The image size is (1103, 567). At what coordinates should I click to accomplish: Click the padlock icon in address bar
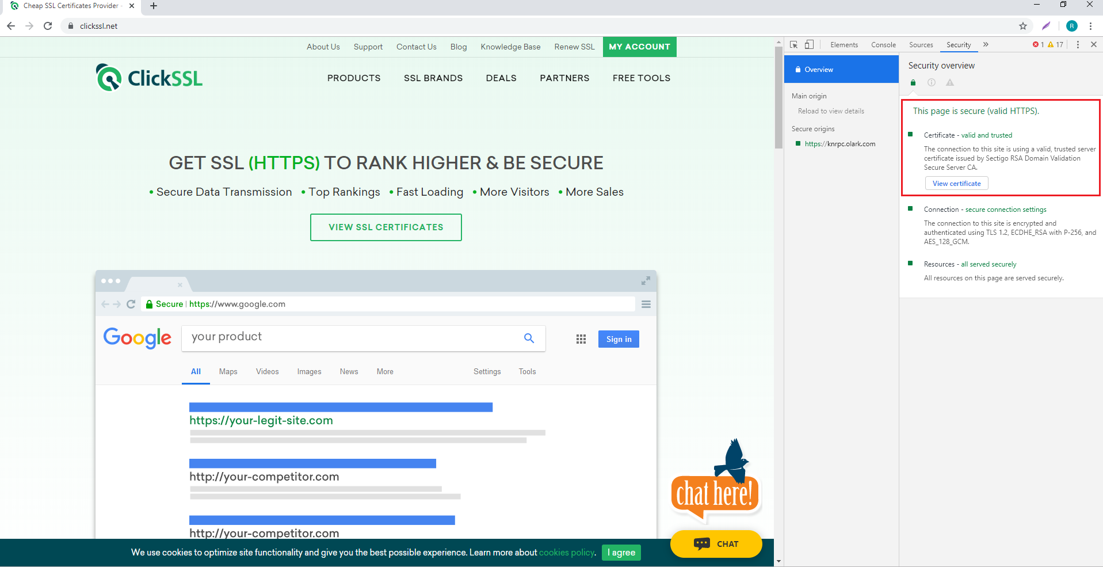71,26
